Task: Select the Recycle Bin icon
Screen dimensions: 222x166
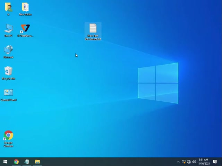Action: pos(8,72)
